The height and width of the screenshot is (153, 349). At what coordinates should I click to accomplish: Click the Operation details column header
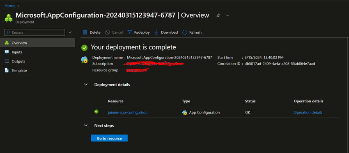308,101
